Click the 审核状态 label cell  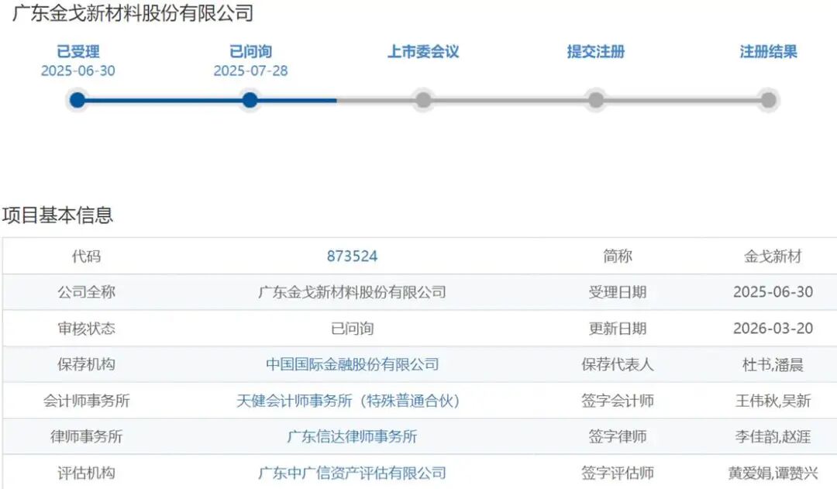(86, 329)
